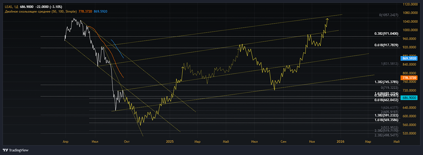Click the 1000.0000 price scale label
The width and height of the screenshot is (423, 155).
(409, 30)
